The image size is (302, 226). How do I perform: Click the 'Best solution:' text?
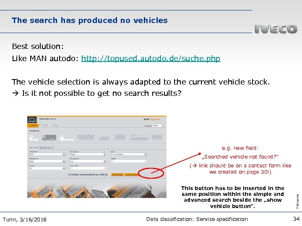click(38, 46)
